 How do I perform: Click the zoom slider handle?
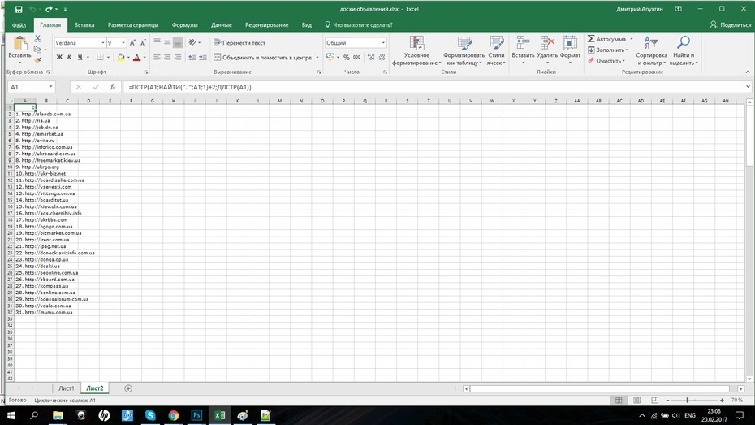click(x=688, y=401)
